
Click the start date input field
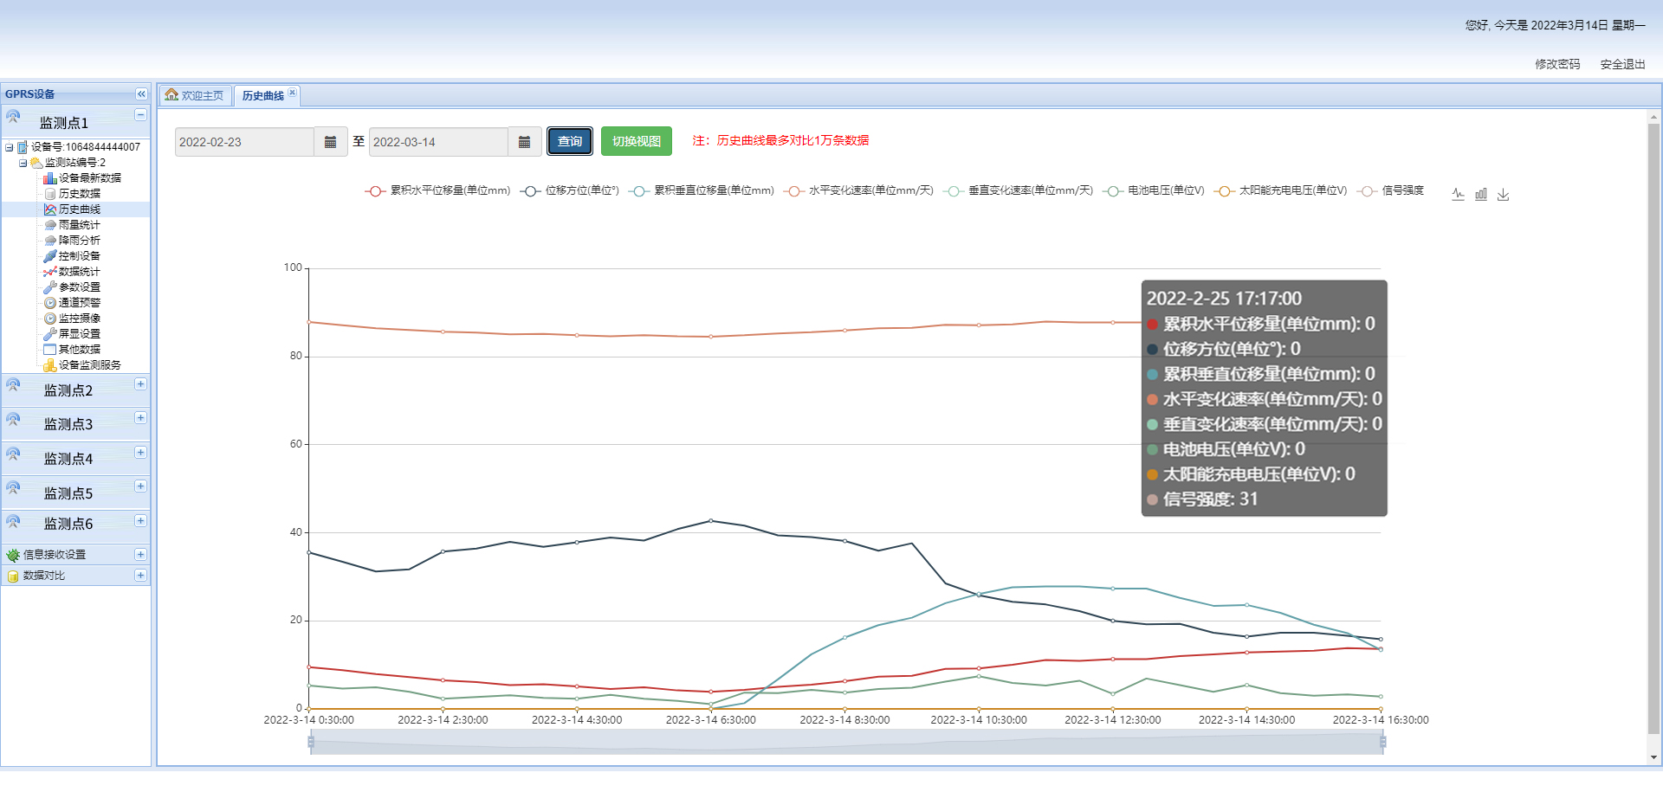[x=244, y=142]
